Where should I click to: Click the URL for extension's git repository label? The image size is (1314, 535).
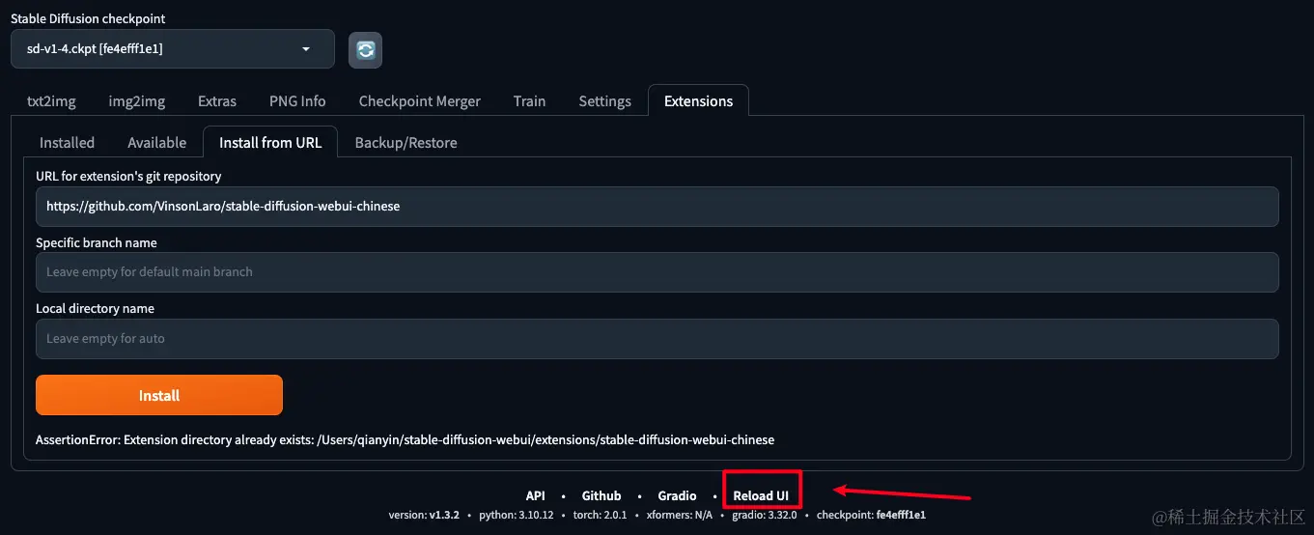[x=128, y=176]
